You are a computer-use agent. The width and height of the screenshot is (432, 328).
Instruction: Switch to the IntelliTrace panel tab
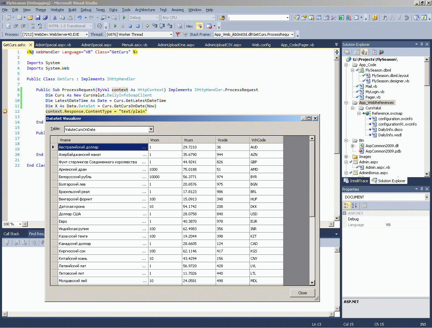click(x=356, y=181)
